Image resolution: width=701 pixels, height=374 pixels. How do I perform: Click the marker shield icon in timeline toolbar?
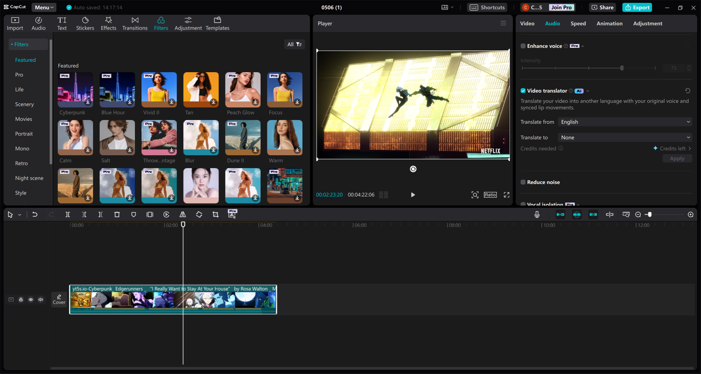(x=134, y=215)
